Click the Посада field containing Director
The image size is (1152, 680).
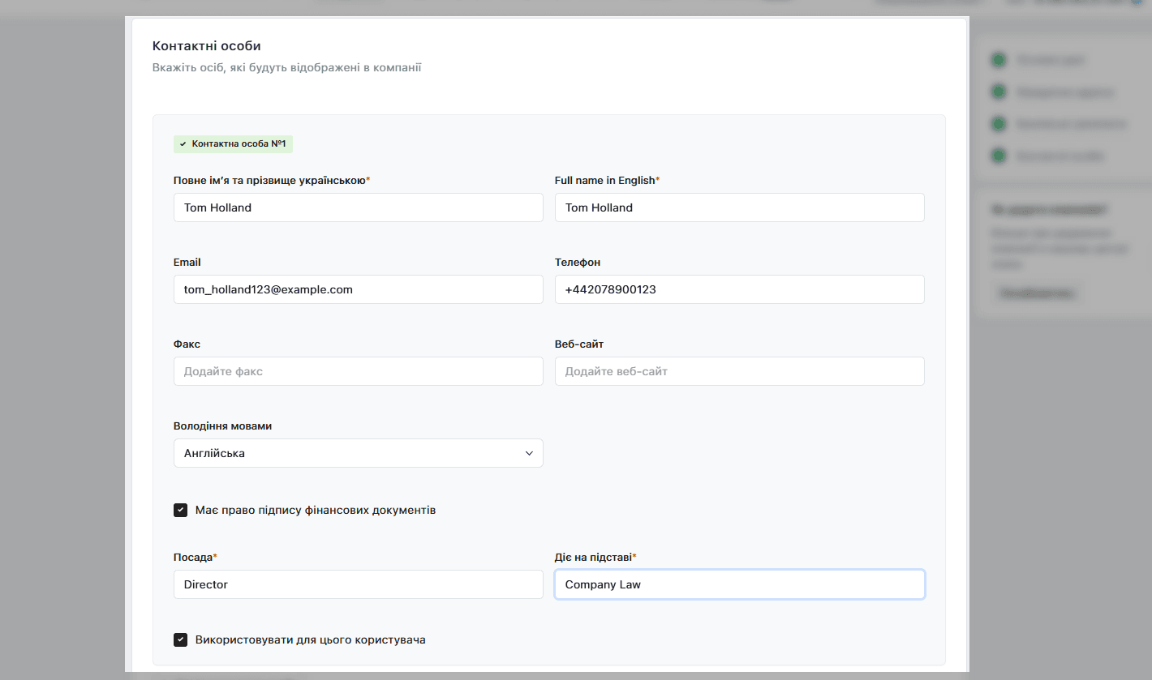click(x=358, y=584)
